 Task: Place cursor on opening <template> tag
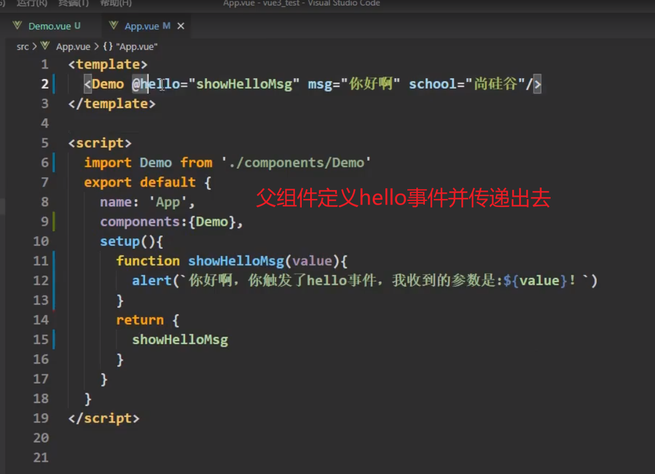click(108, 64)
